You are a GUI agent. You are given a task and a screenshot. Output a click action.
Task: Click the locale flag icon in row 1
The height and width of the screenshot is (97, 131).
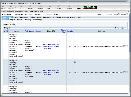[70, 46]
